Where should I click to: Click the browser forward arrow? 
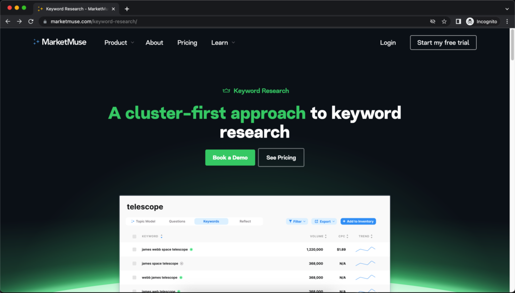(x=20, y=21)
